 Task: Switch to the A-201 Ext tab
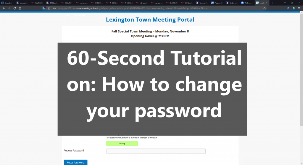(x=127, y=3)
